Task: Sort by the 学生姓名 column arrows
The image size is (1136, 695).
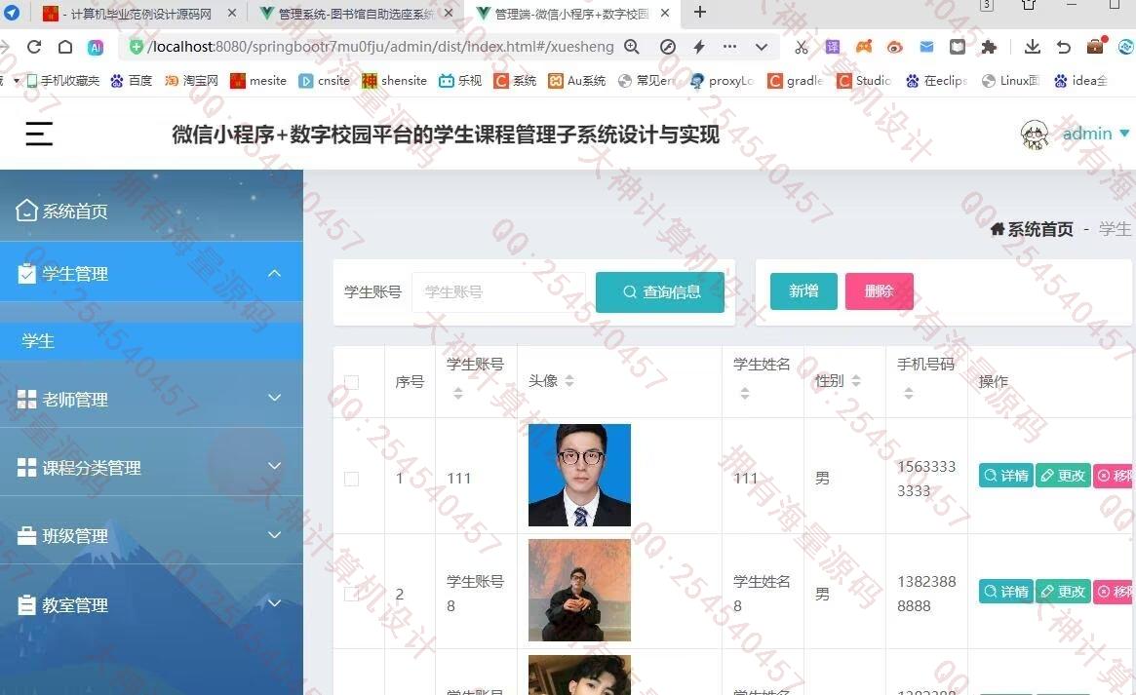Action: point(745,393)
